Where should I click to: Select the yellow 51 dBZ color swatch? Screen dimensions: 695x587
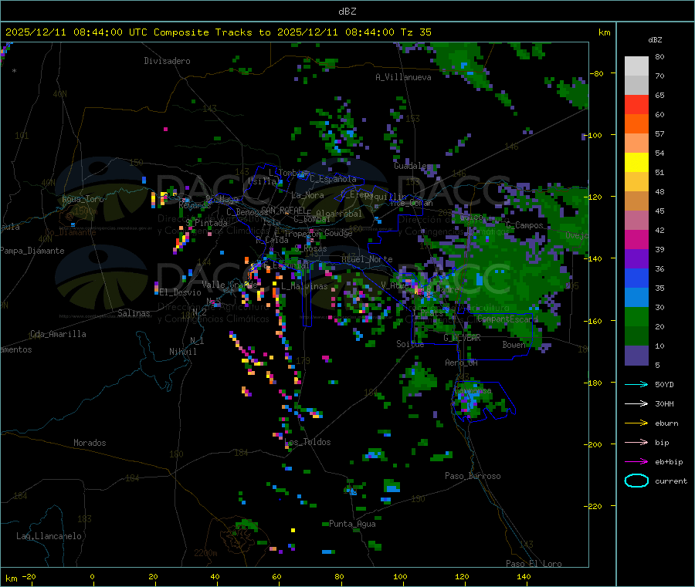636,163
